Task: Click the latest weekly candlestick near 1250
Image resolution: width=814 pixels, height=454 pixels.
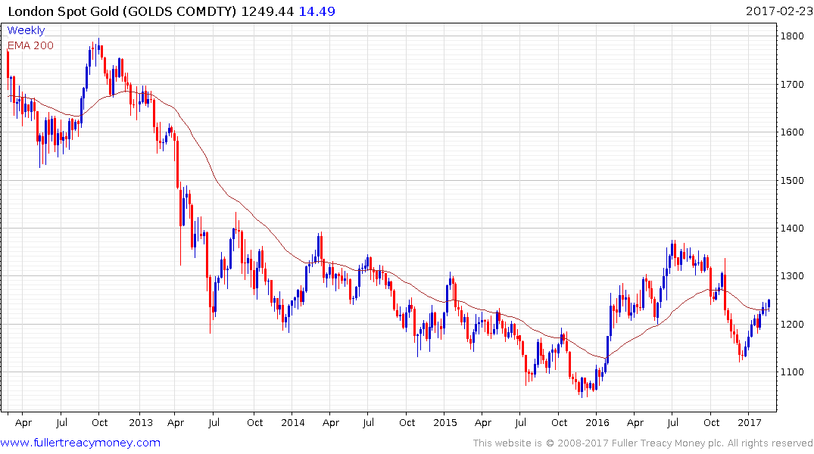Action: [769, 305]
